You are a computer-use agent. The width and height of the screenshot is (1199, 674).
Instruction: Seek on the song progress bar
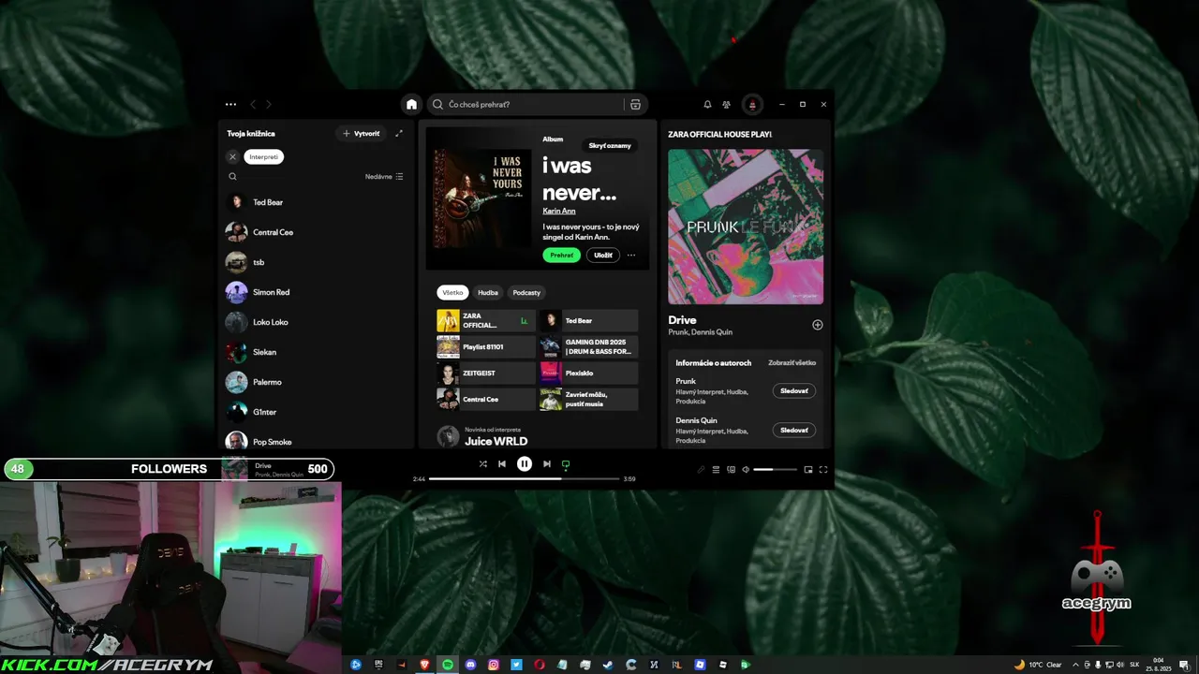pos(525,478)
